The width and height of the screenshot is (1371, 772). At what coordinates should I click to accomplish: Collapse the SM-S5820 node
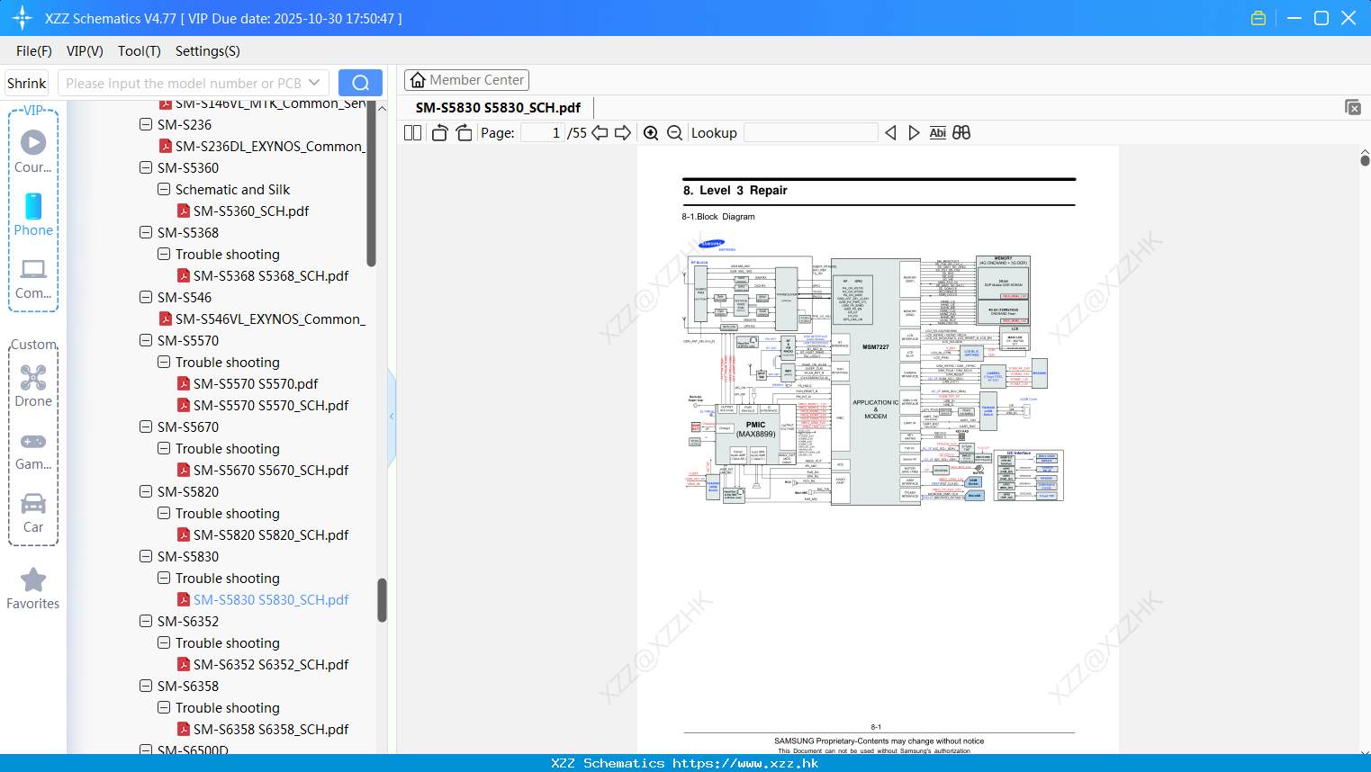146,491
